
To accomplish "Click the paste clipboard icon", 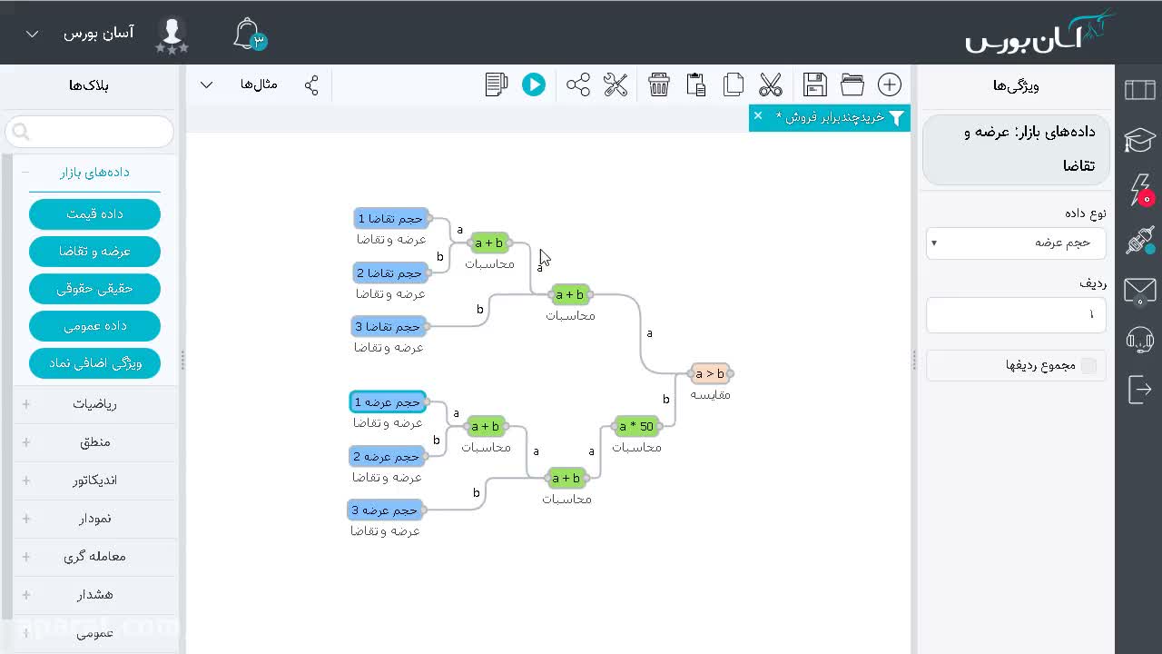I will 696,84.
